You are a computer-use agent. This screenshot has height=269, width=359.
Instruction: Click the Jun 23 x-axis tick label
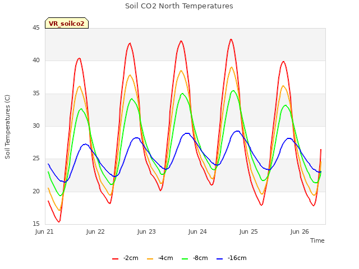146,231
